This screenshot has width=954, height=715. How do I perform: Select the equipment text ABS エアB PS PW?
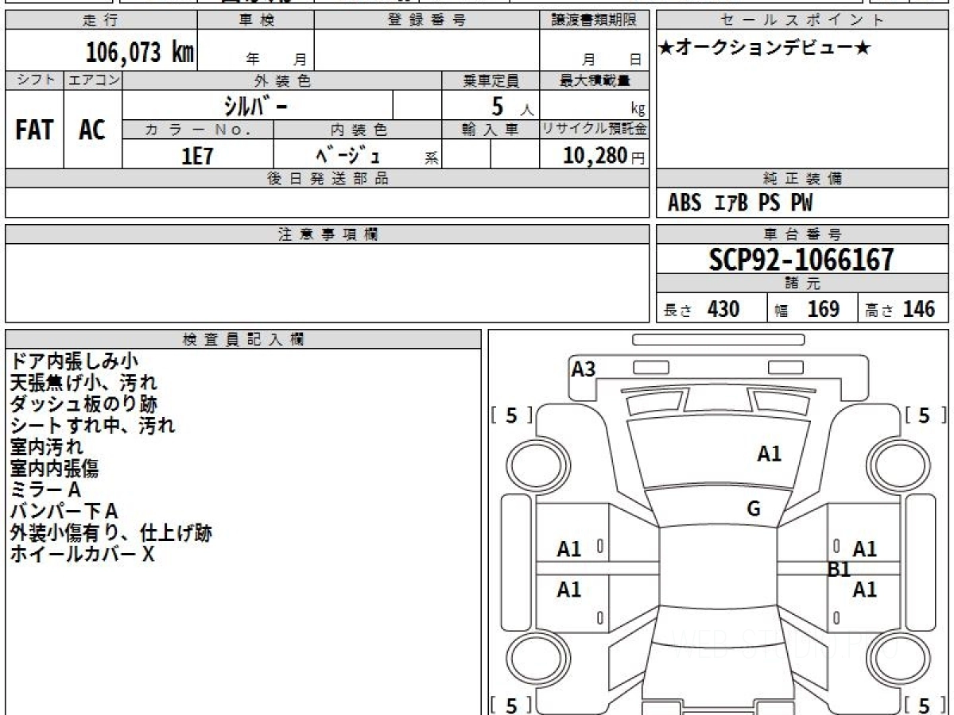click(x=740, y=203)
